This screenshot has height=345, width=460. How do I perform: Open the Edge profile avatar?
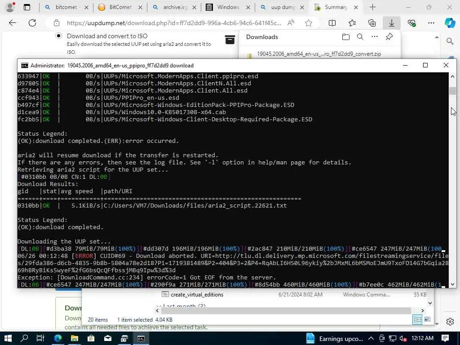pos(10,7)
